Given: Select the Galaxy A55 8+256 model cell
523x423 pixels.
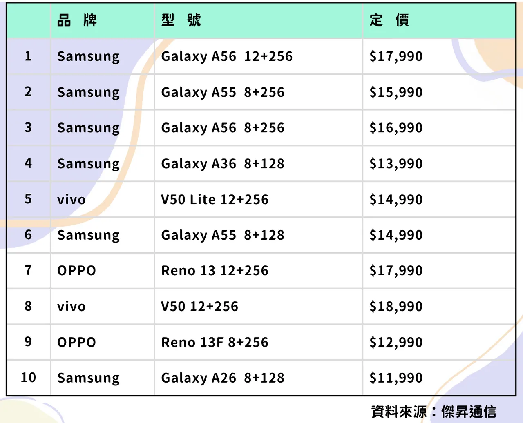Looking at the screenshot, I should [223, 92].
